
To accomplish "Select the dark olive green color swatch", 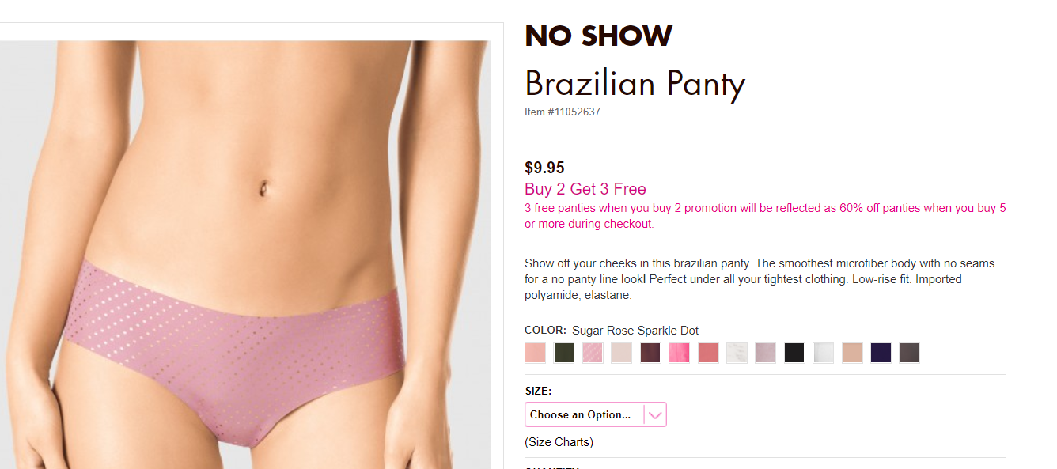I will coord(564,353).
